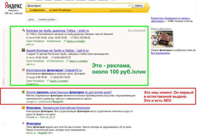The width and height of the screenshot is (197, 137).
Task: Open the third result titled 'Флюгарки'
Action: tap(34, 124)
